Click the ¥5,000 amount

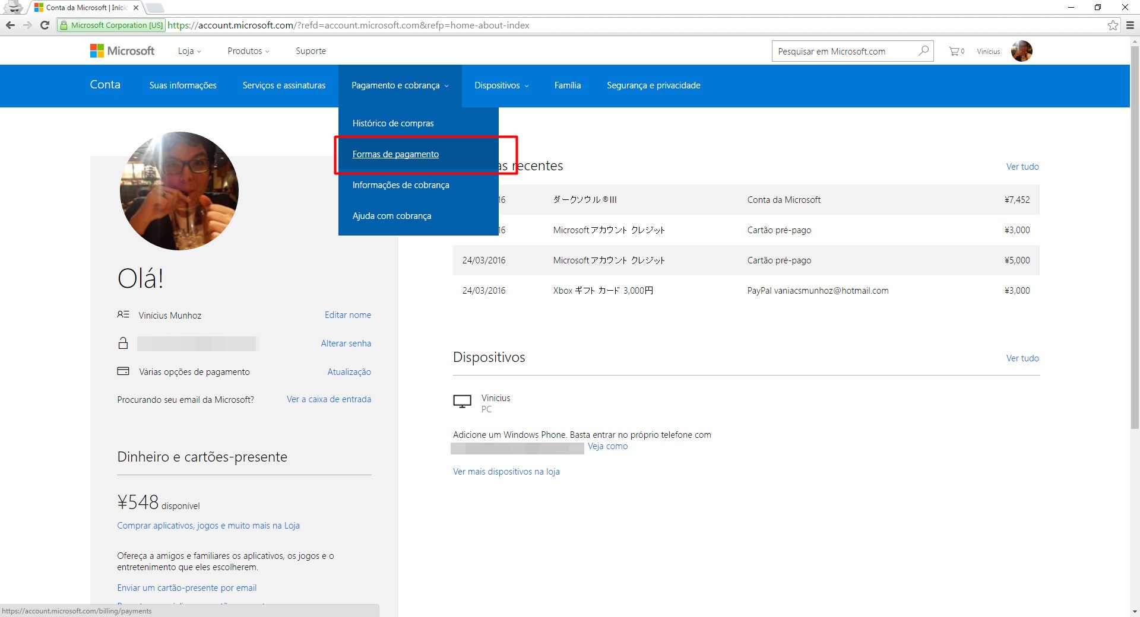(x=1017, y=260)
